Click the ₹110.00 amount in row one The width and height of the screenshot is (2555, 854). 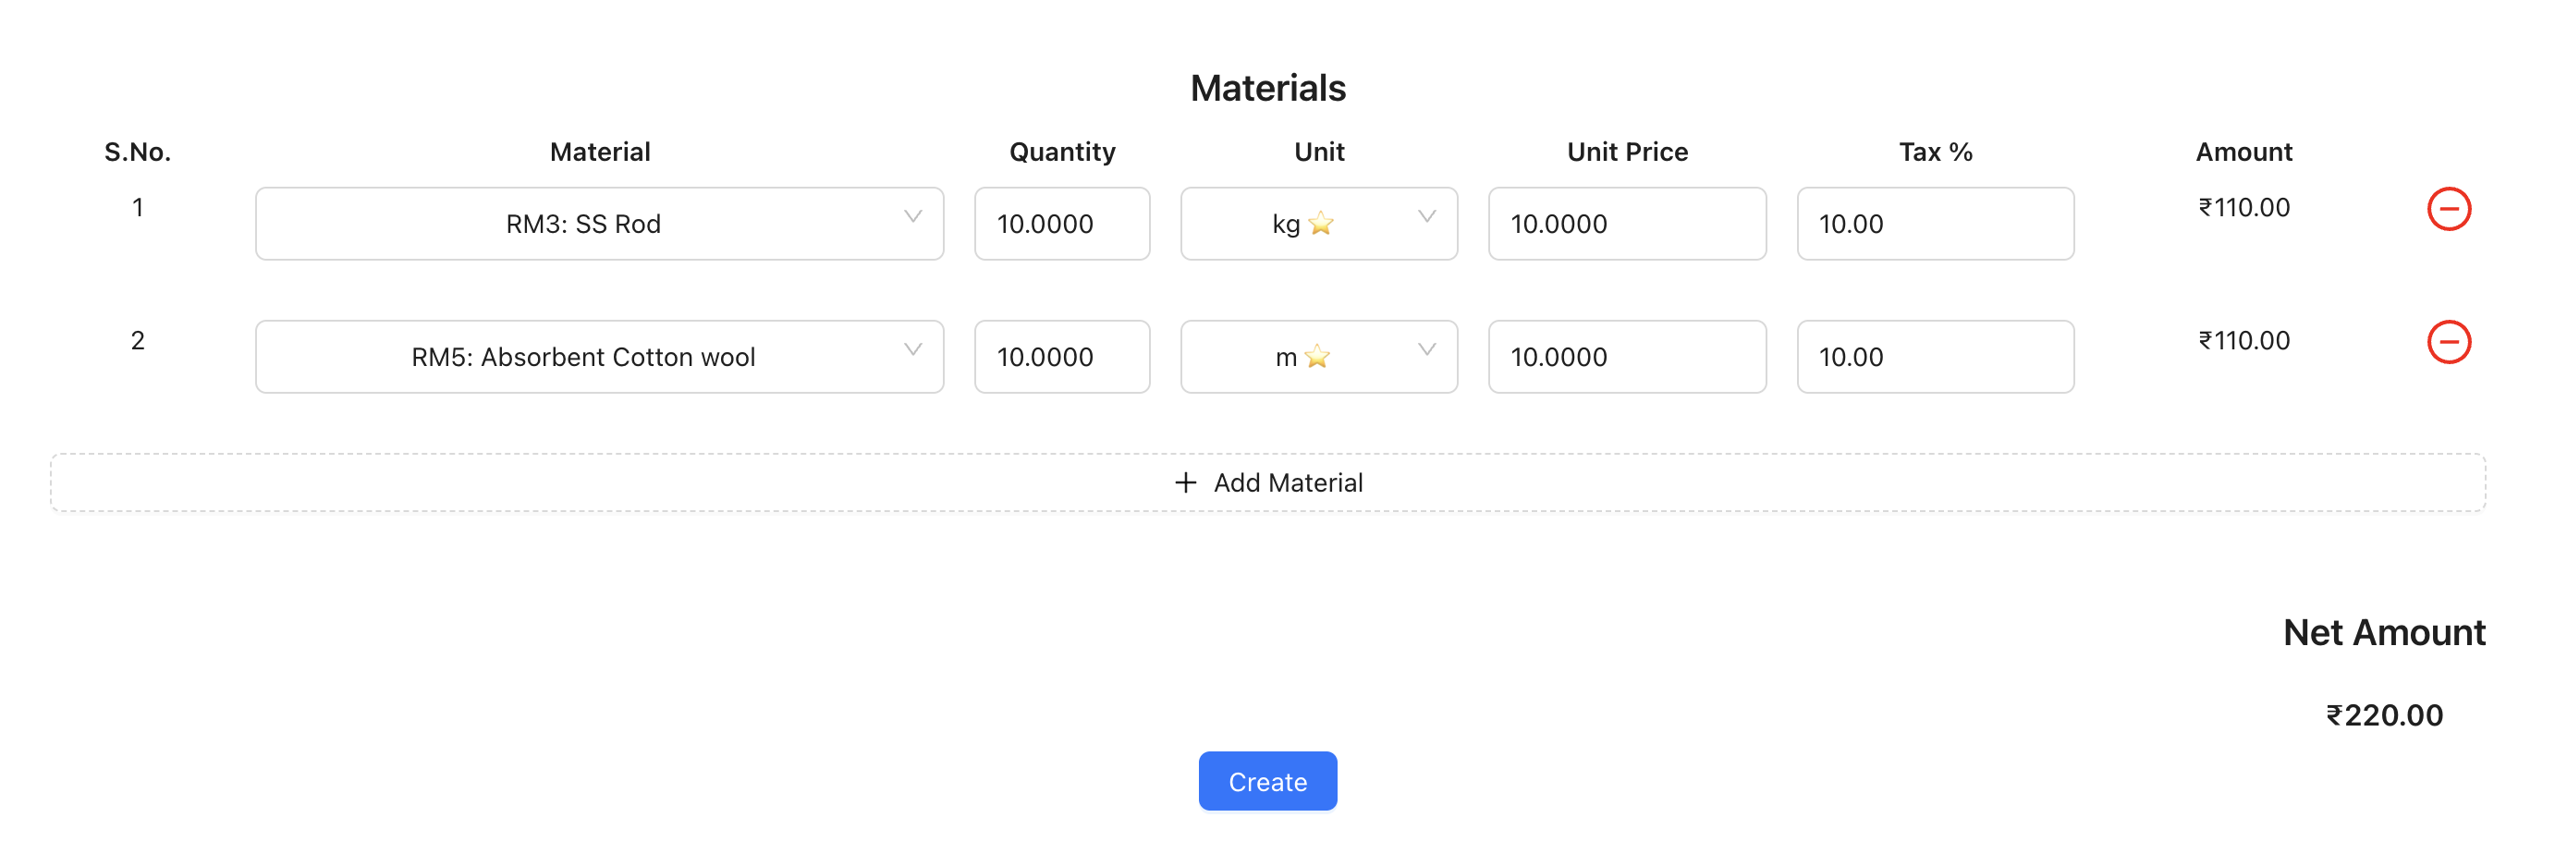[x=2243, y=207]
